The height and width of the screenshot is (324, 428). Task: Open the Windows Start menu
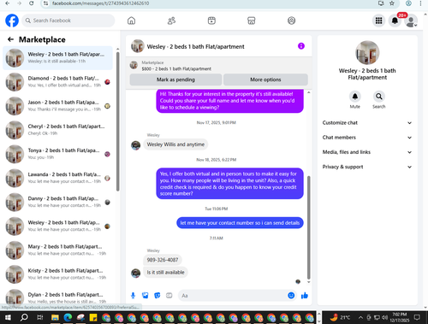tap(8, 317)
